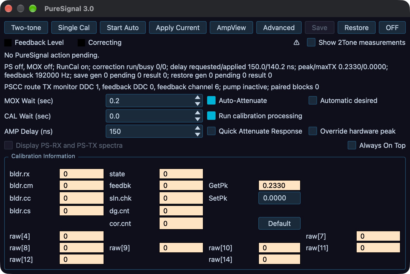The height and width of the screenshot is (274, 410).
Task: Click the bldr.rx value box
Action: point(82,174)
